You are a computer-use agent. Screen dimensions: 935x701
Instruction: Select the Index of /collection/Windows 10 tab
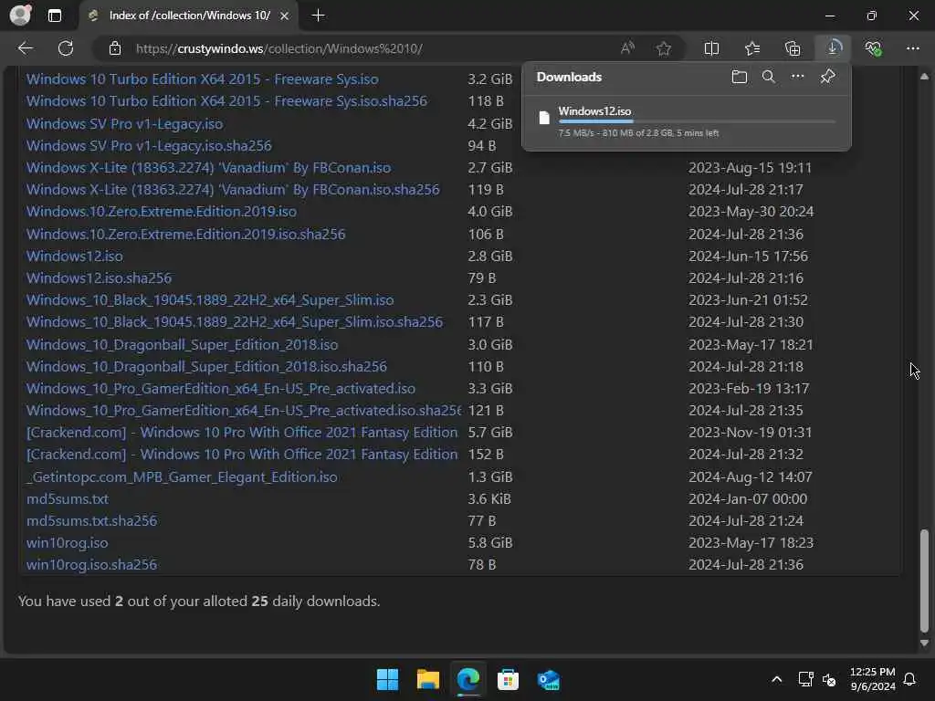(188, 16)
